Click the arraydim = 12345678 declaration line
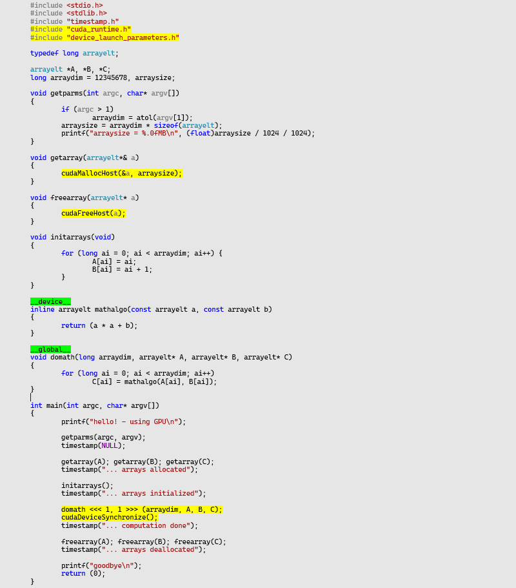 [x=103, y=77]
